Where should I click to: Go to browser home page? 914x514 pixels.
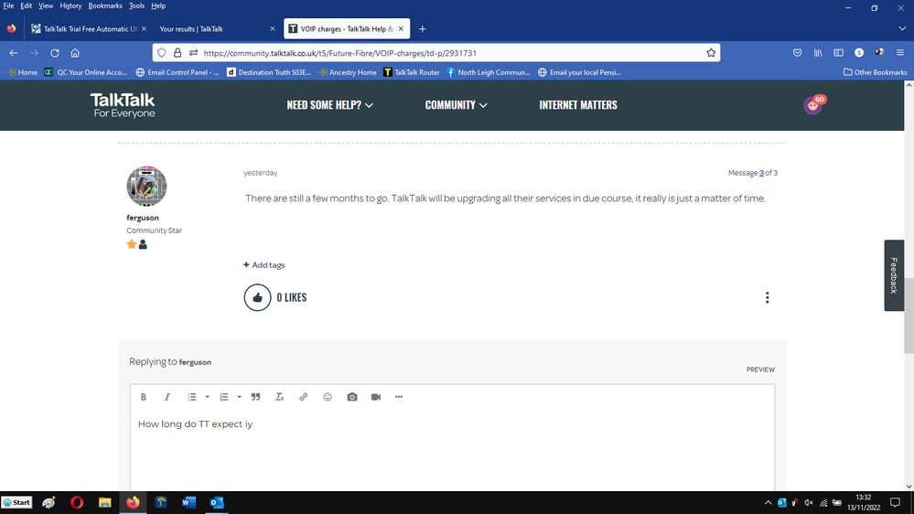click(x=75, y=53)
